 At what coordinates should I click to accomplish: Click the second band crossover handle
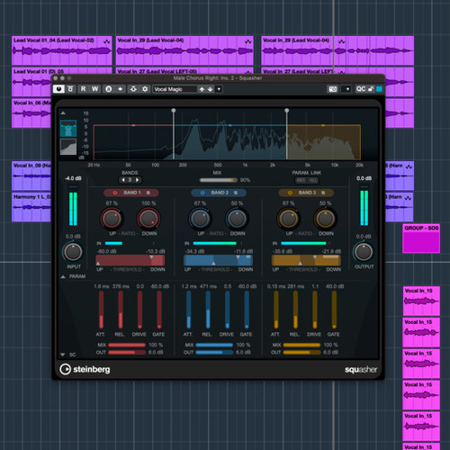287,111
